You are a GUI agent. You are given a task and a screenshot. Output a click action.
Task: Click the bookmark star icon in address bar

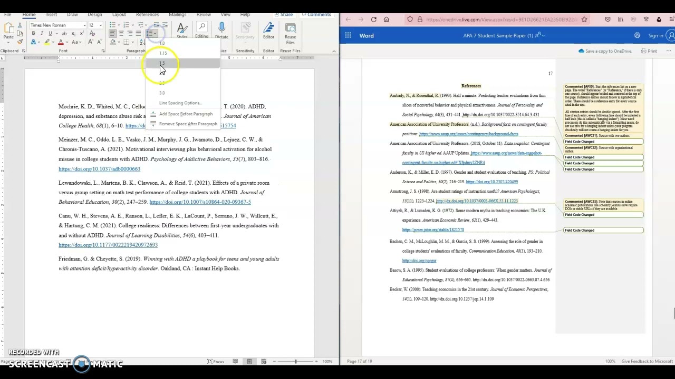pos(584,19)
